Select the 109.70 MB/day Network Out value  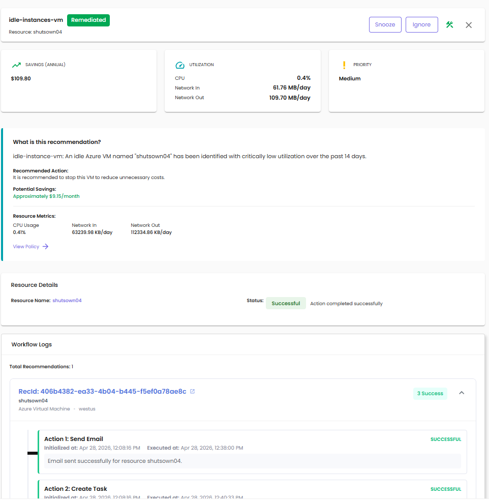pos(290,98)
